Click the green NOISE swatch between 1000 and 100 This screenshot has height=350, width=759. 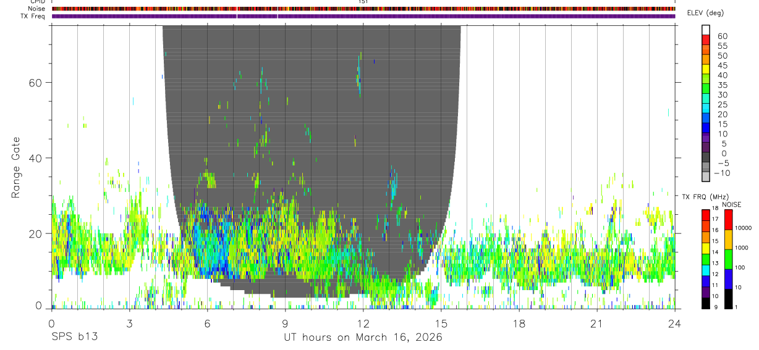tap(728, 259)
